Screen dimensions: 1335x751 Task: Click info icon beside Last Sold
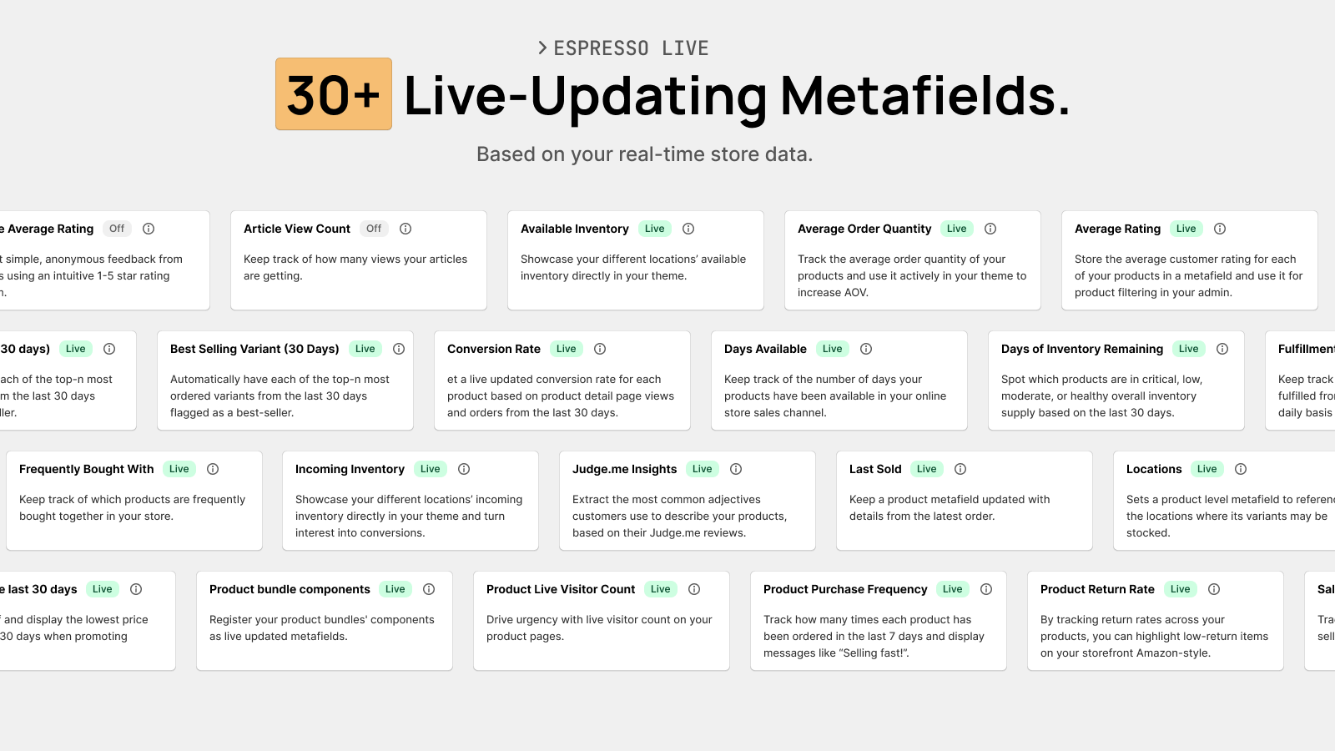click(x=960, y=469)
